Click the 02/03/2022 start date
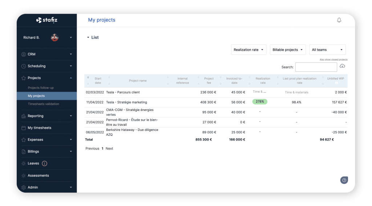 95,92
